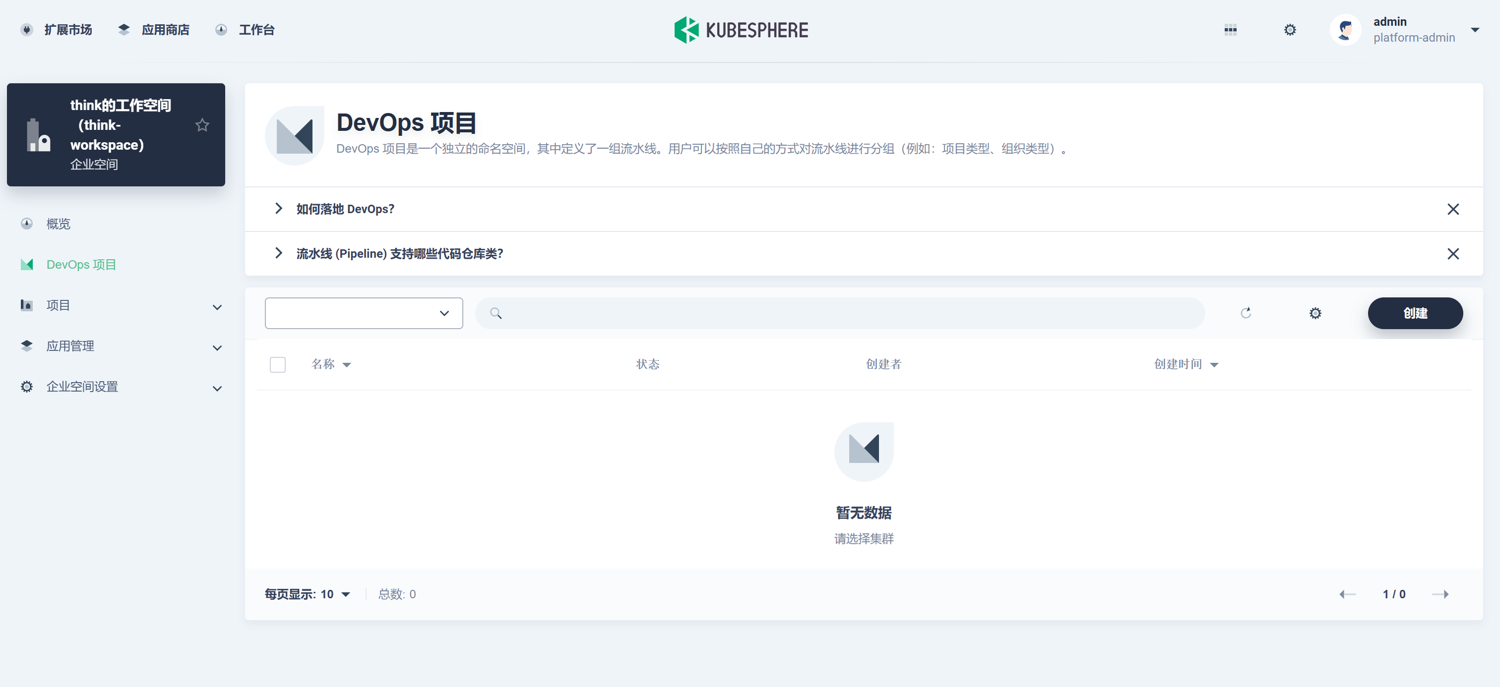Sort by 名称 column

(331, 364)
